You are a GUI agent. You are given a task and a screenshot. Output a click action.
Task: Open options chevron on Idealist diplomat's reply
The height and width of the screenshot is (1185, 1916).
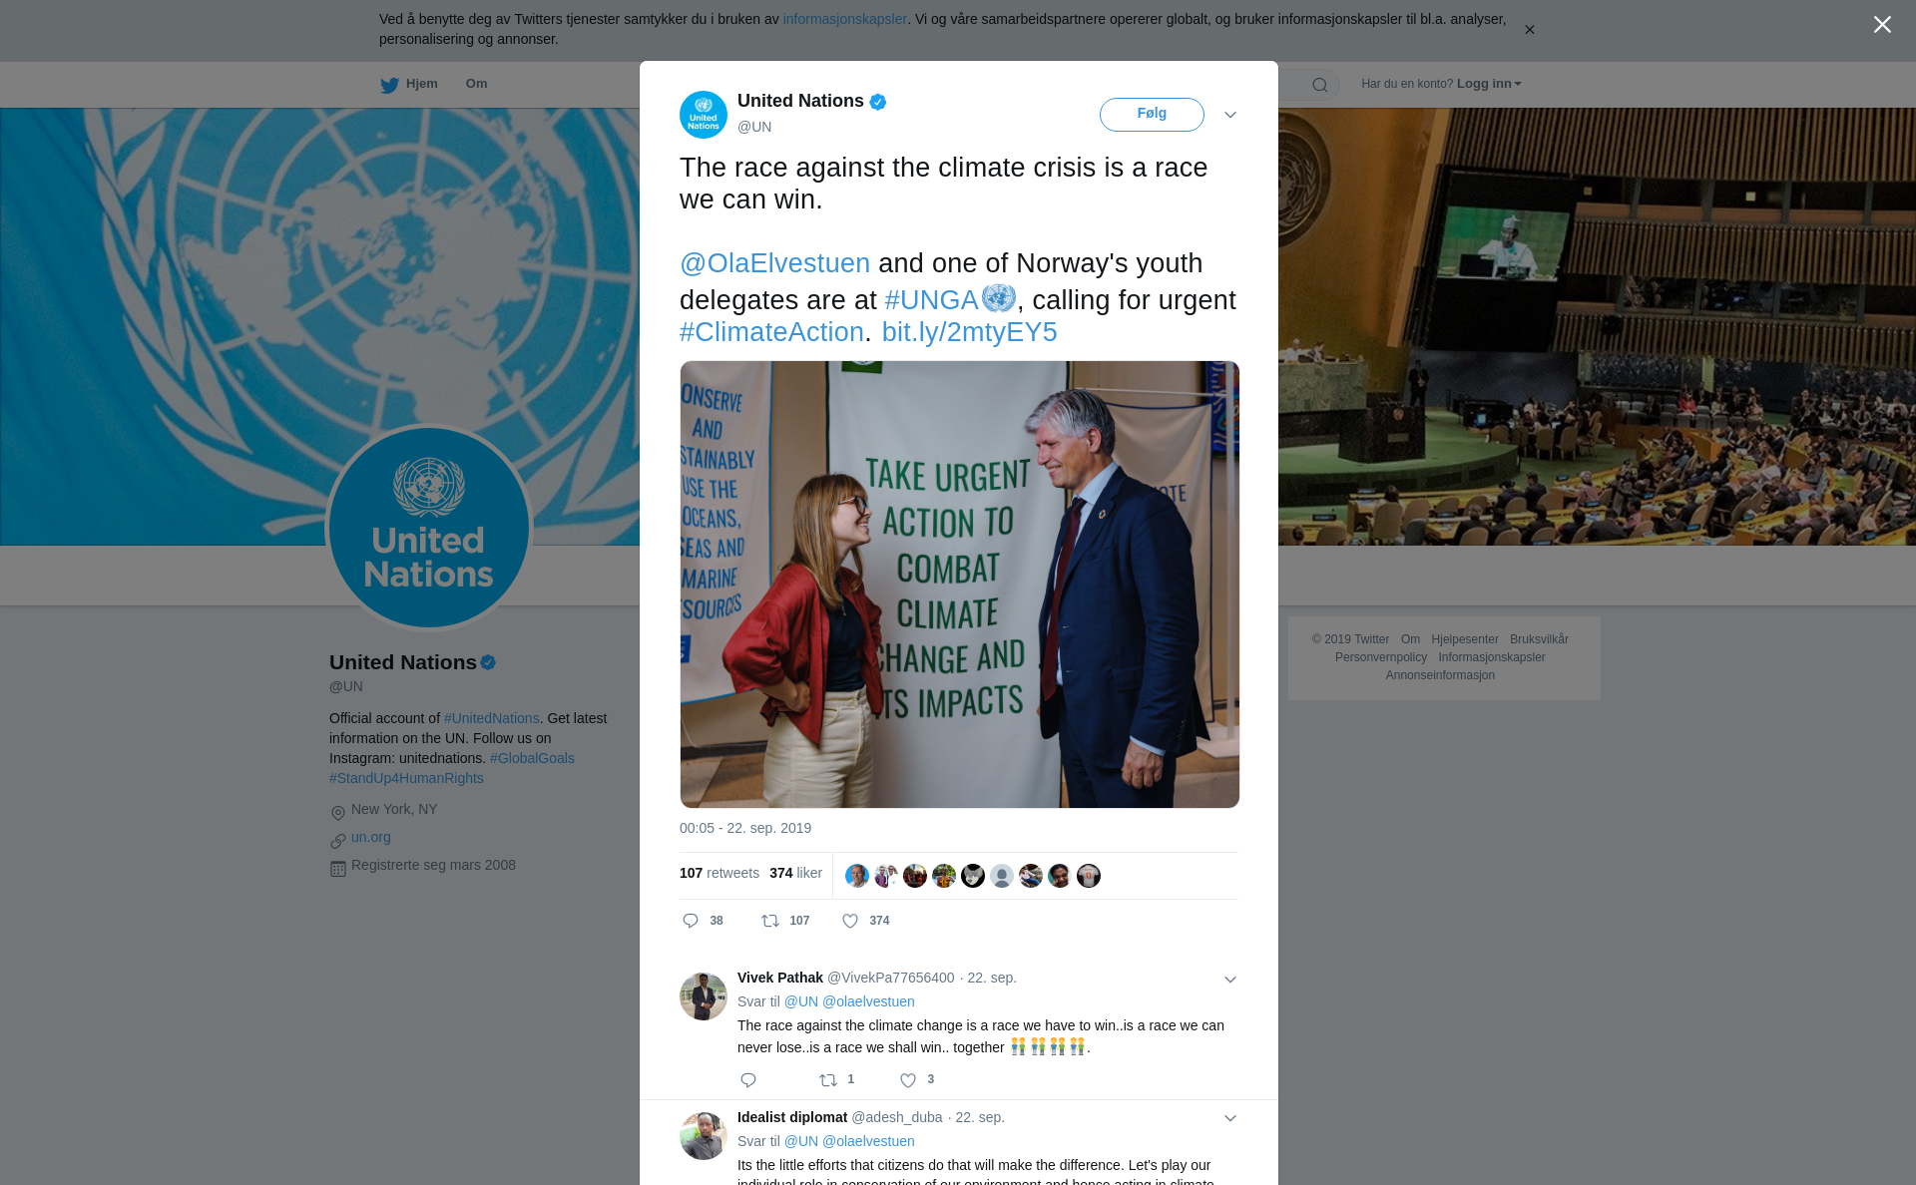(1230, 1118)
